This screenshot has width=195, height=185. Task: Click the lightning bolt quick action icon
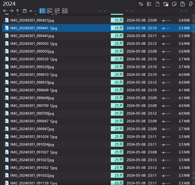click(x=191, y=4)
